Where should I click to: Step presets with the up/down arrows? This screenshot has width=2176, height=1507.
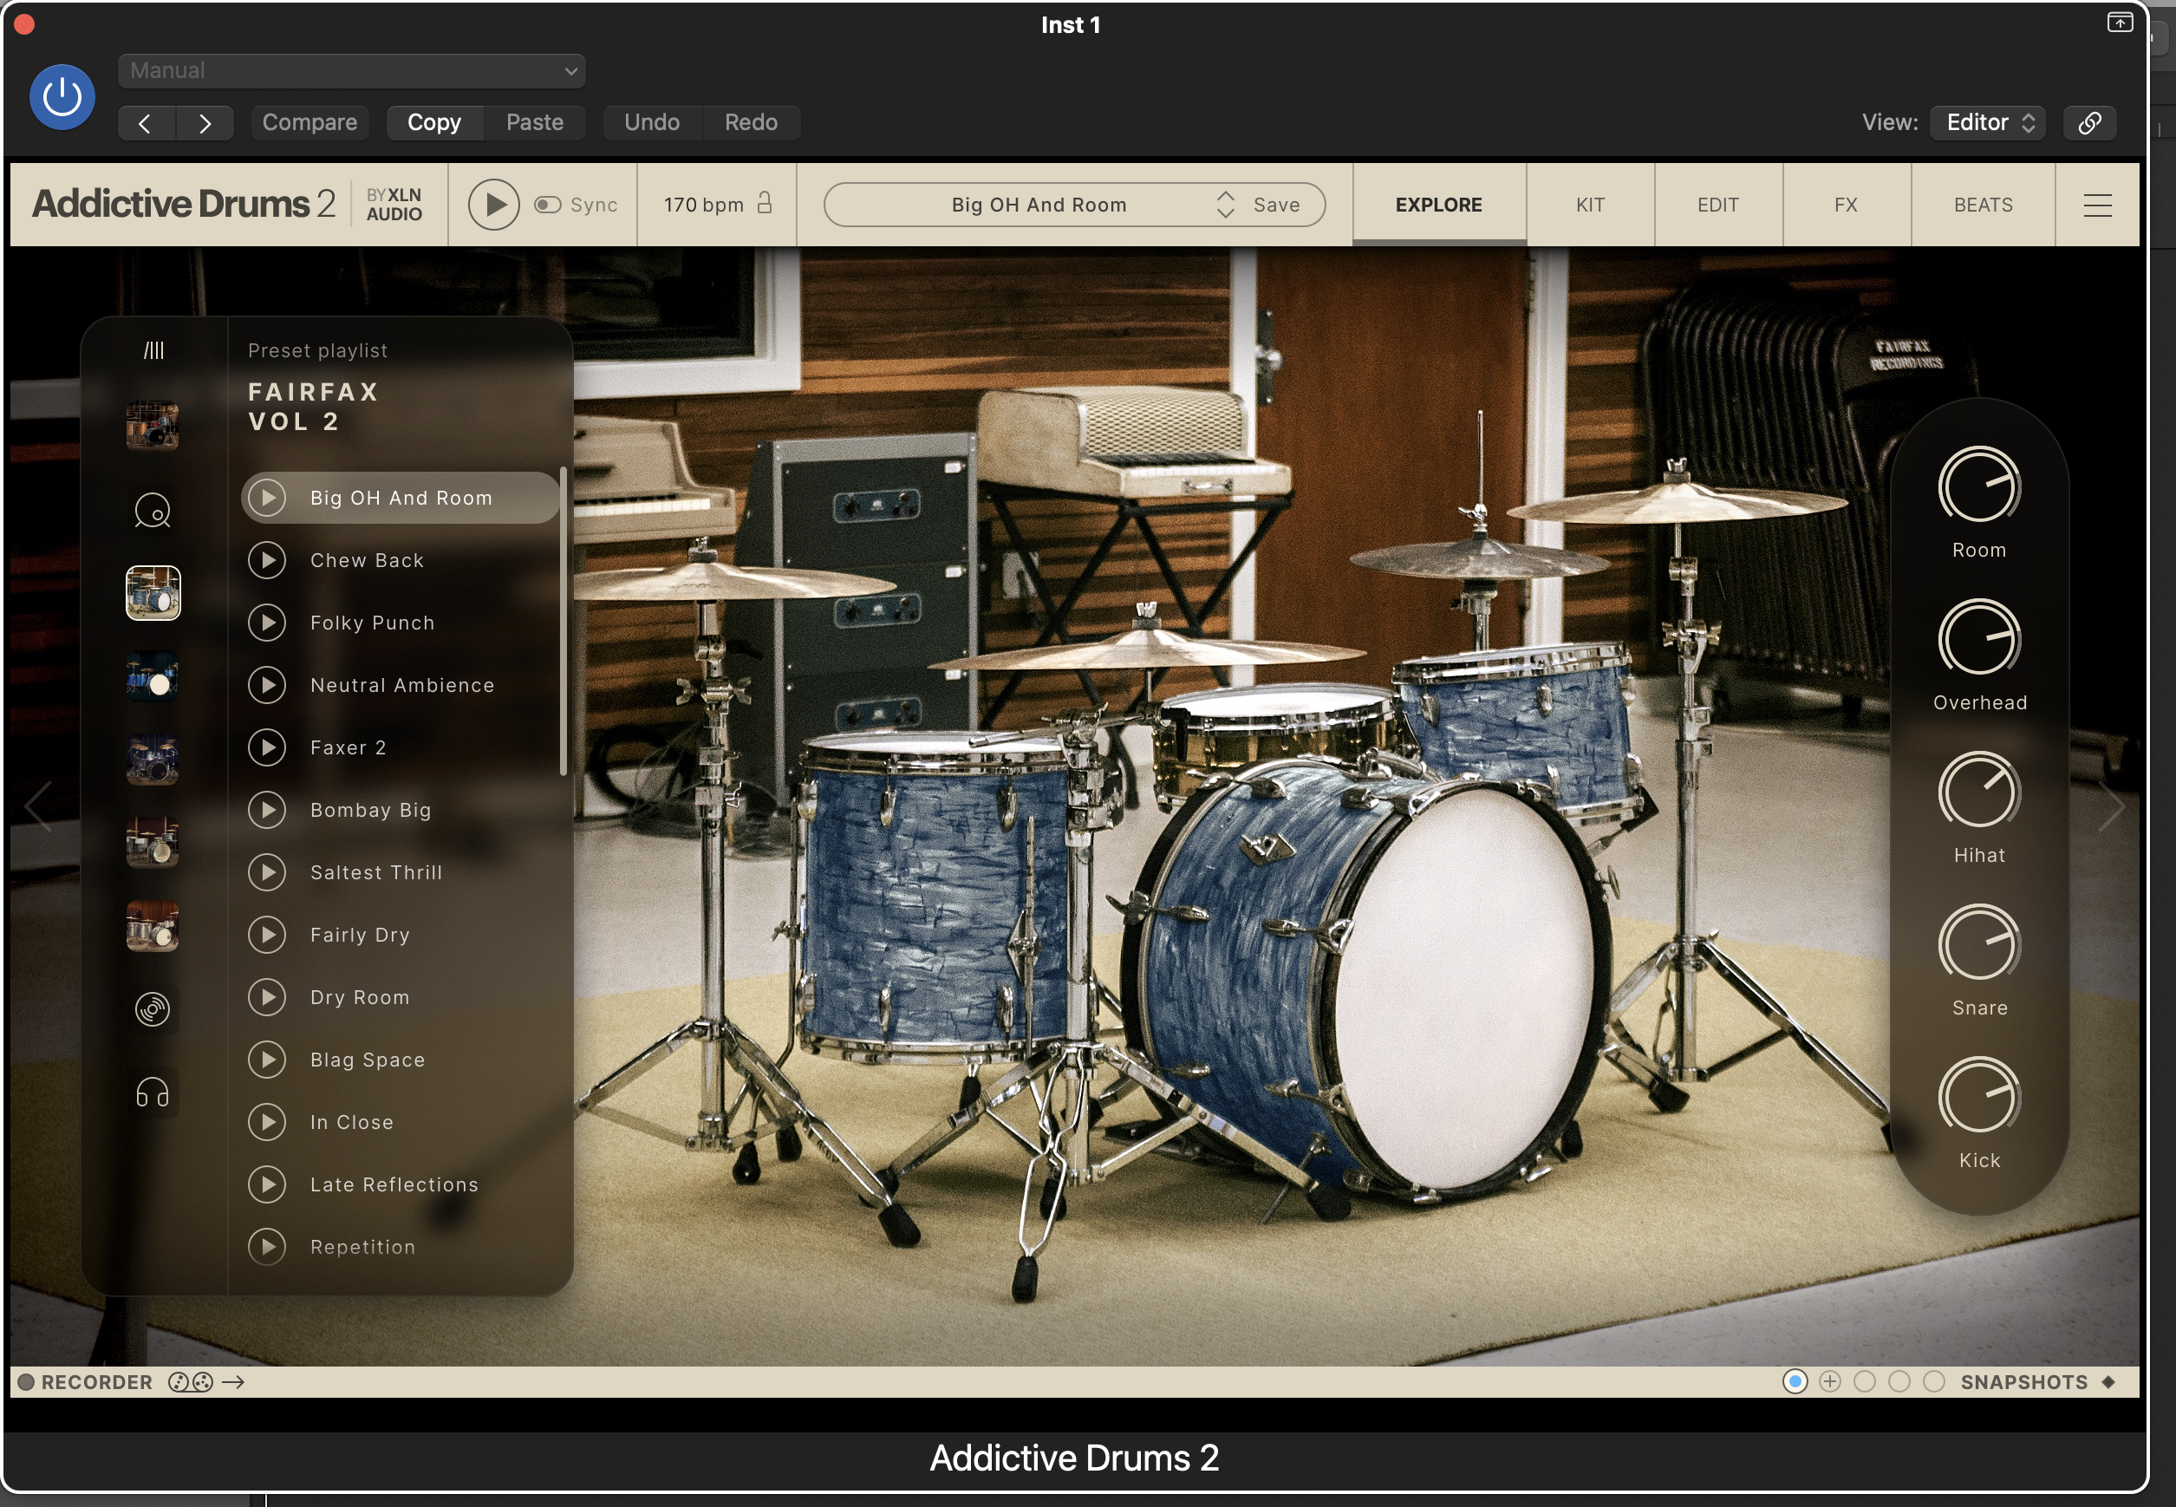tap(1225, 205)
